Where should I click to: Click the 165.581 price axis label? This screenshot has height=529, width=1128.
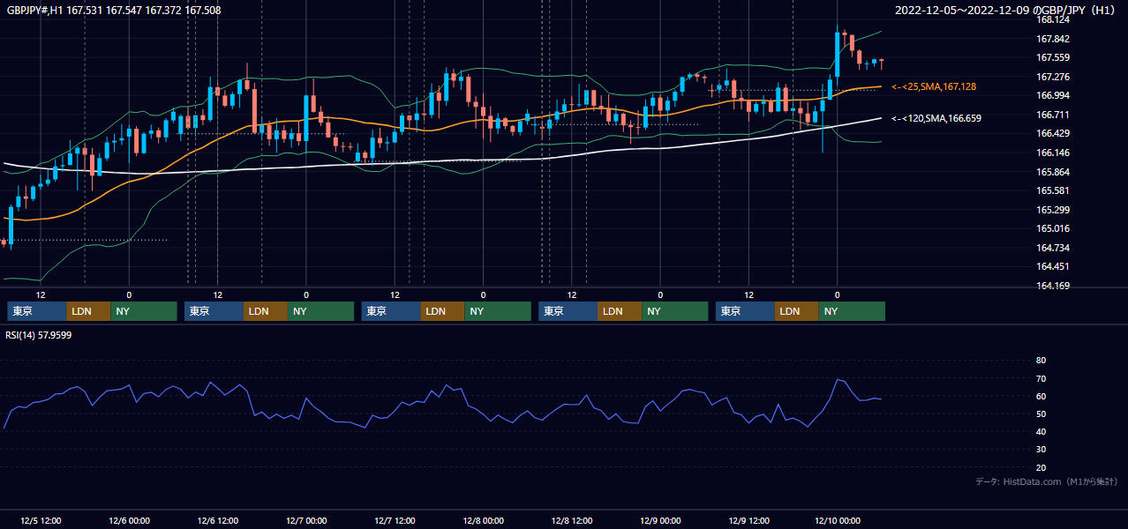[x=1053, y=190]
